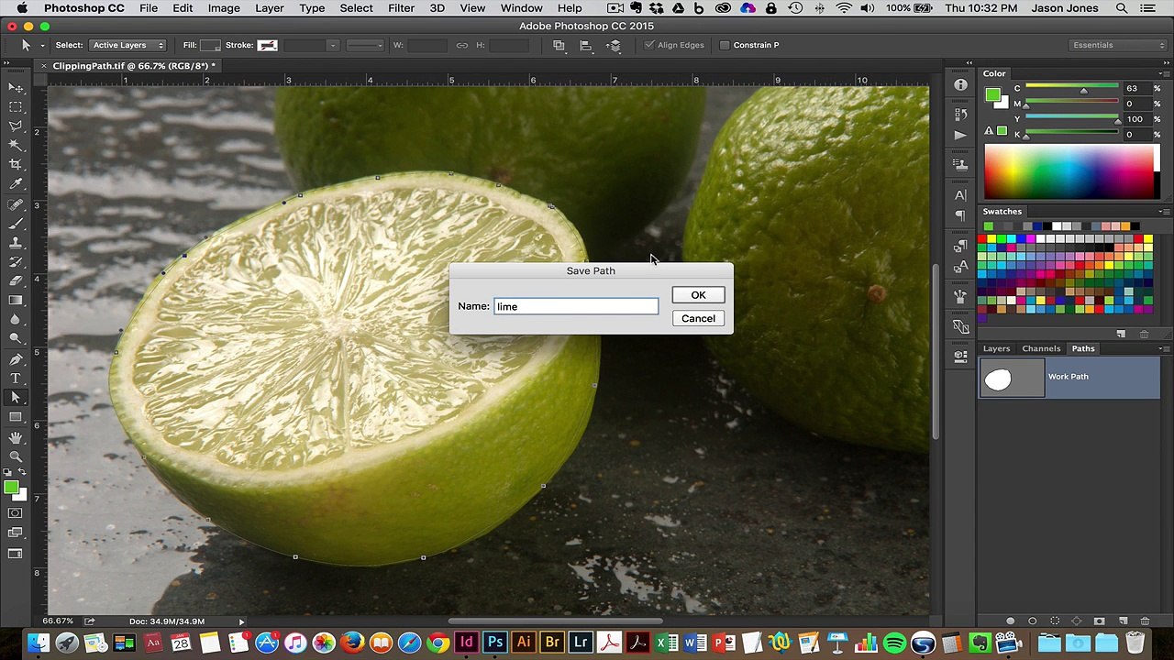This screenshot has height=660, width=1174.
Task: Select the Rectangular Marquee tool
Action: pyautogui.click(x=16, y=107)
